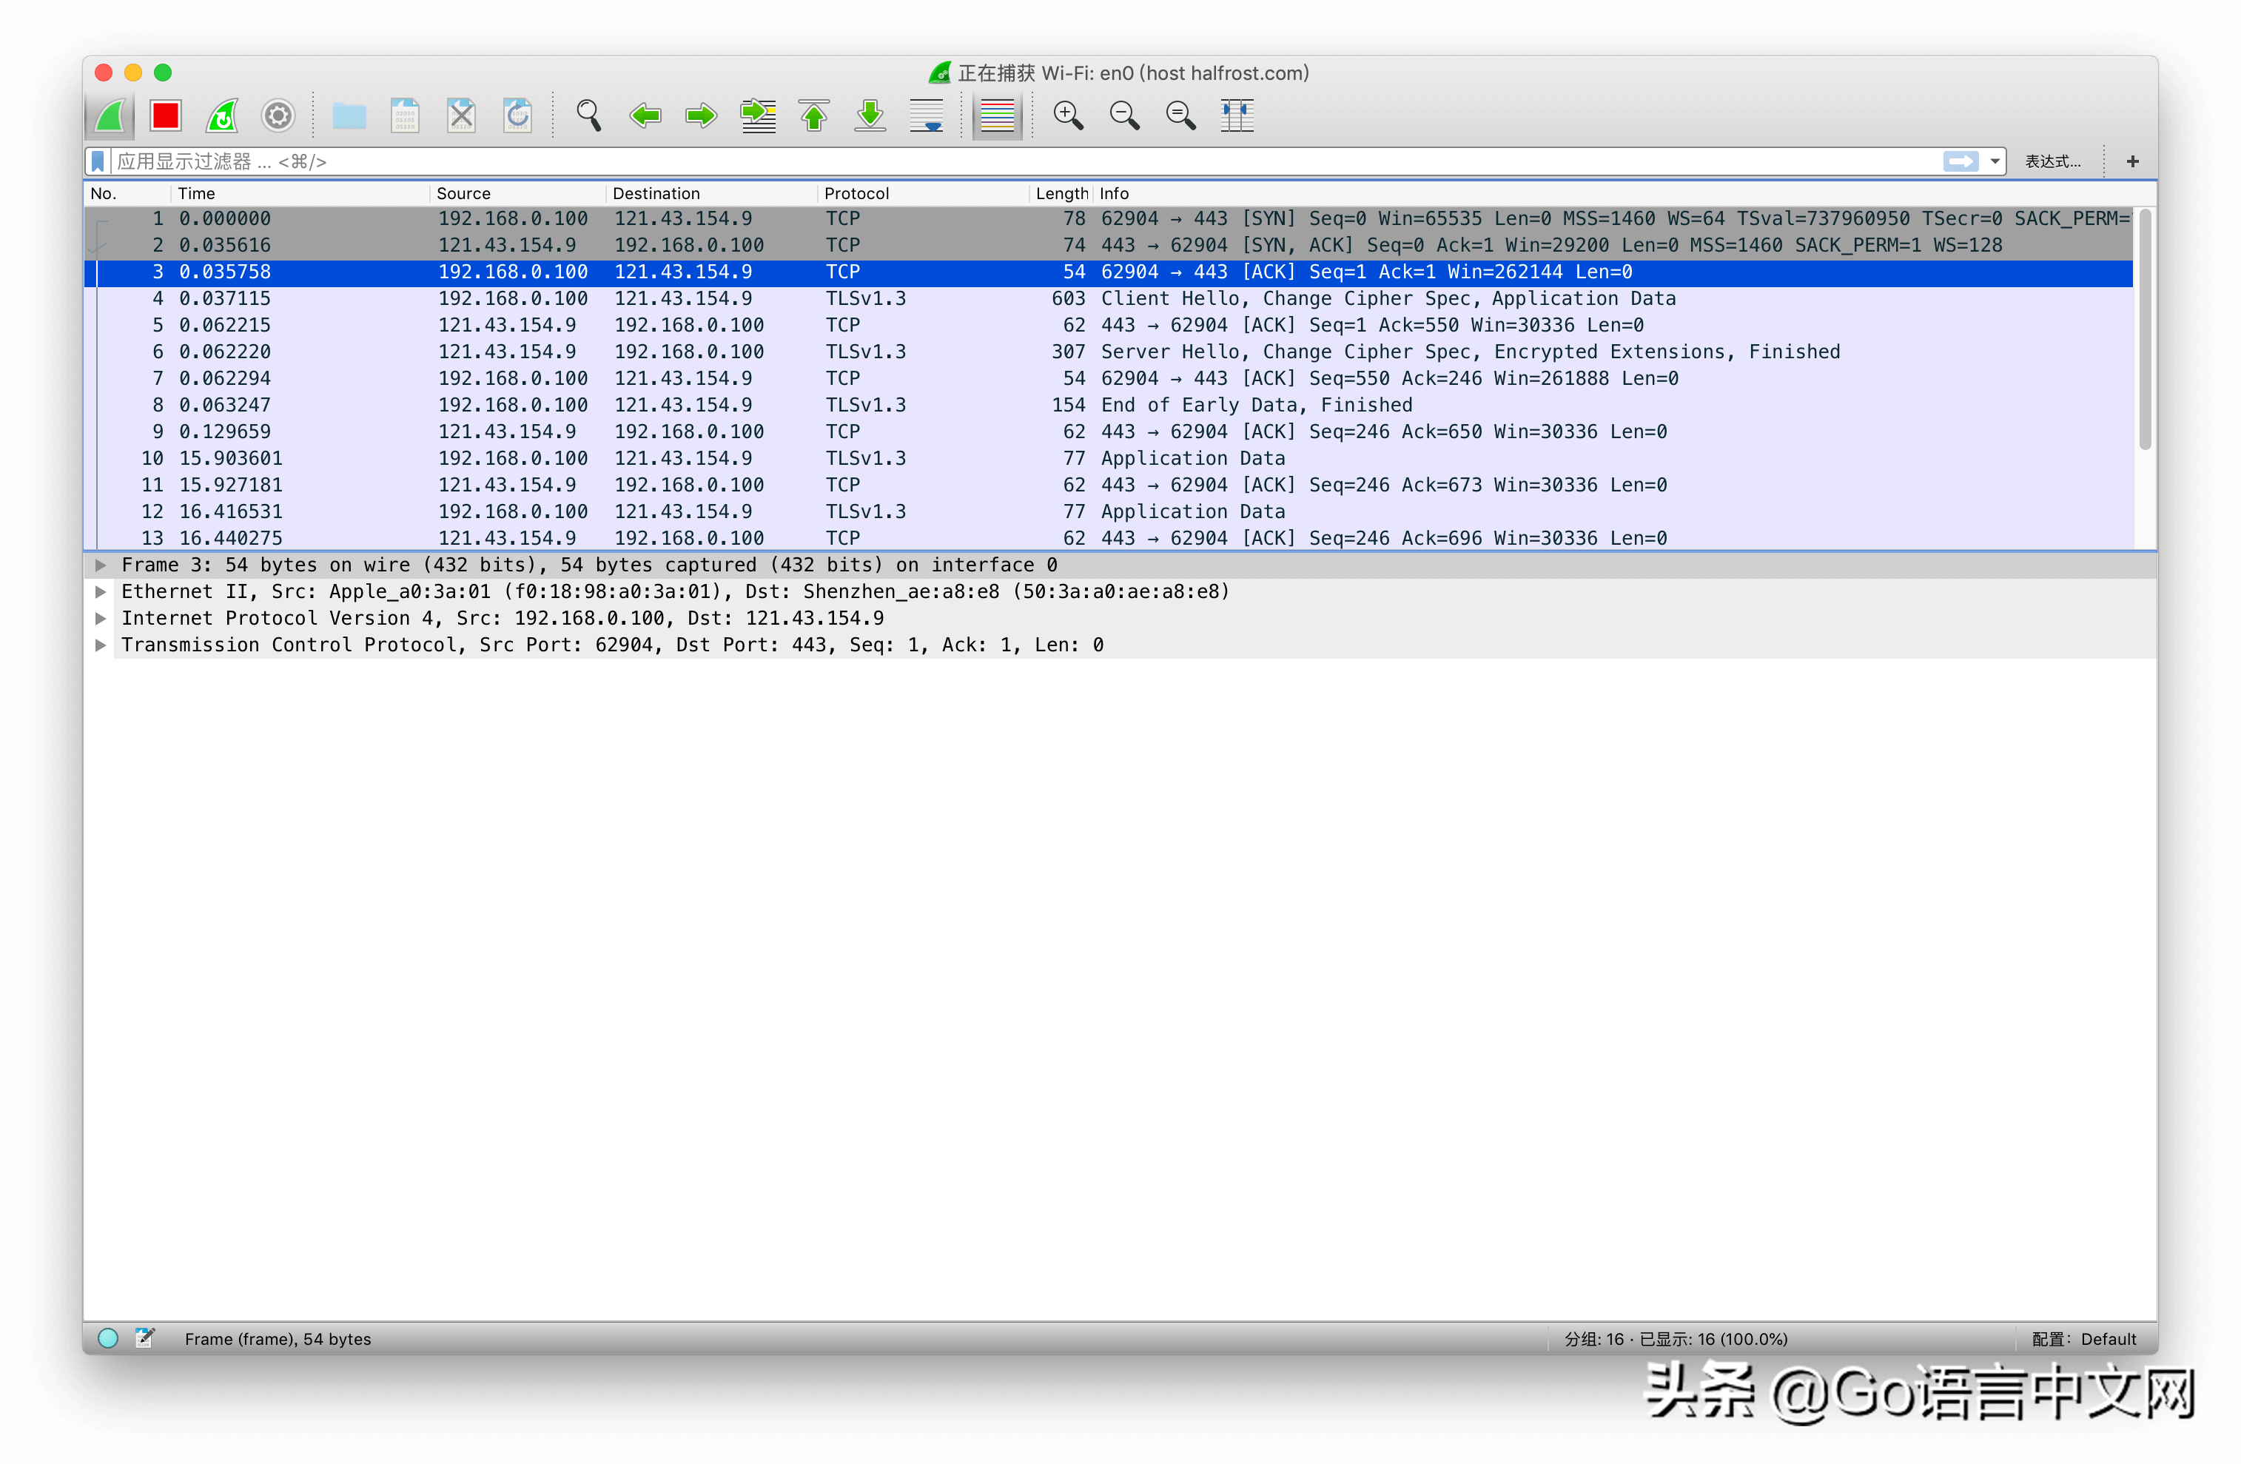The width and height of the screenshot is (2241, 1464).
Task: Restart the current capture with green fin icon
Action: tap(222, 115)
